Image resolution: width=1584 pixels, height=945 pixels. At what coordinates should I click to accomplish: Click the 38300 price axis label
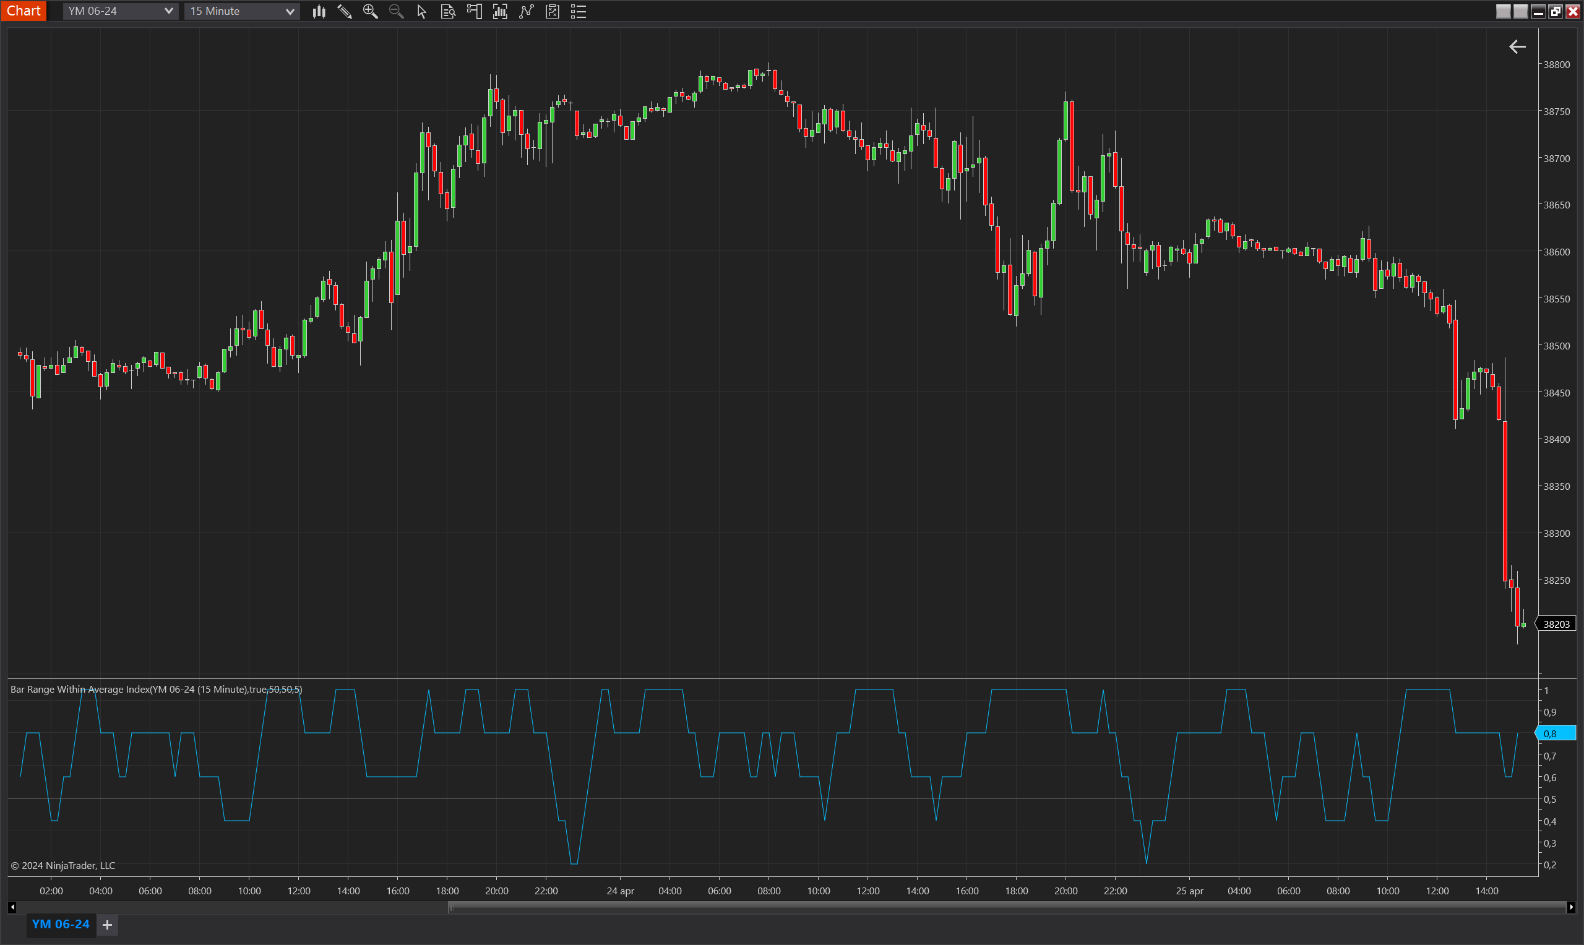[1557, 533]
